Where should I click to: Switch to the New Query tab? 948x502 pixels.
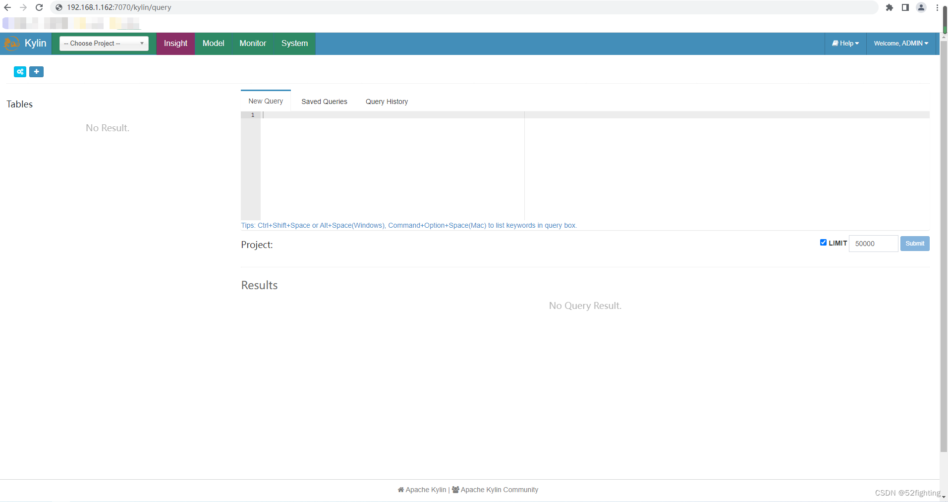(x=266, y=101)
